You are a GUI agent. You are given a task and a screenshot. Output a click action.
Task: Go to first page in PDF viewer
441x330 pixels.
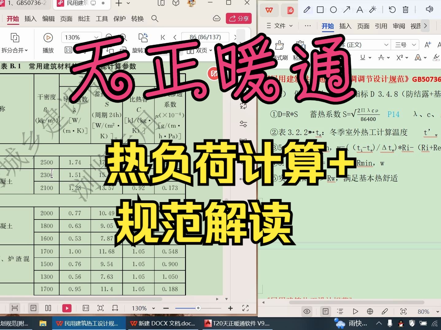(x=163, y=37)
